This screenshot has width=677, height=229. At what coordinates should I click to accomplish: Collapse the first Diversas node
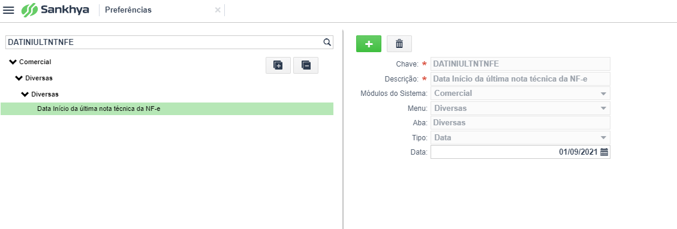point(19,78)
